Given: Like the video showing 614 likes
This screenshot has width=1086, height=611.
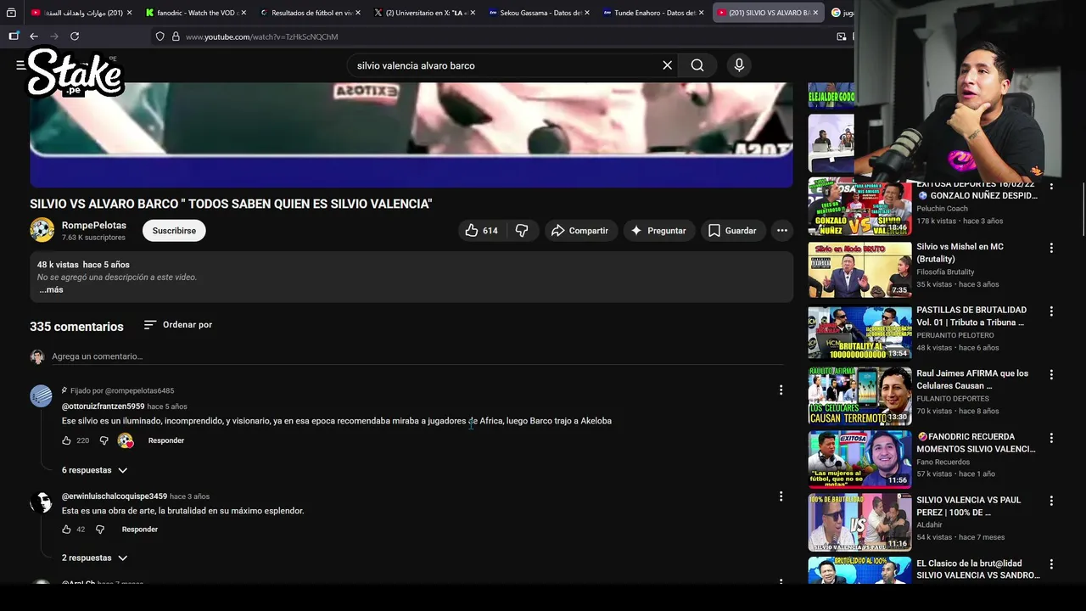Looking at the screenshot, I should point(481,231).
